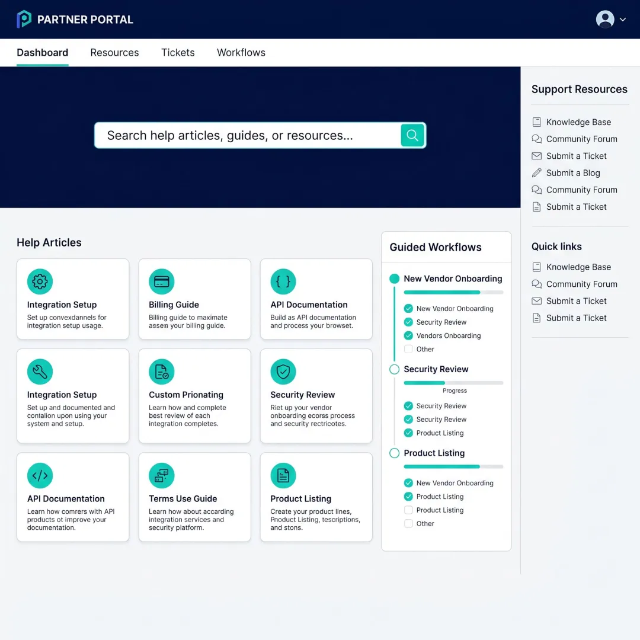640x640 pixels.
Task: Click the Progress label under Security Review bar
Action: pos(455,391)
